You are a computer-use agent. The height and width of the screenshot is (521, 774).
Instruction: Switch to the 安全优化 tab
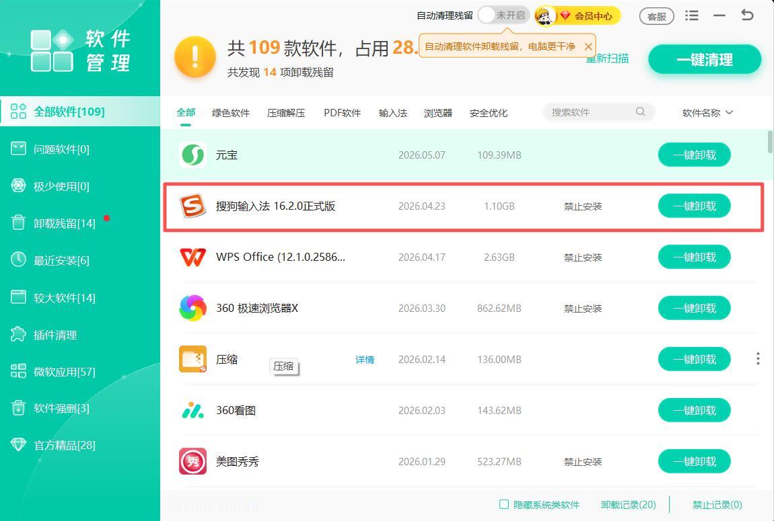488,113
